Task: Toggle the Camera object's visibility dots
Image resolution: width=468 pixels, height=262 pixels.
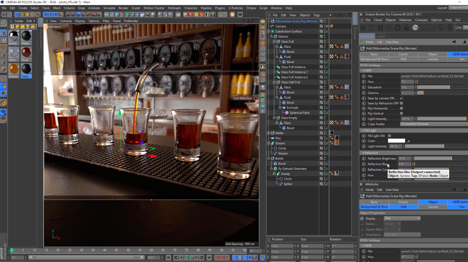Action: point(325,26)
